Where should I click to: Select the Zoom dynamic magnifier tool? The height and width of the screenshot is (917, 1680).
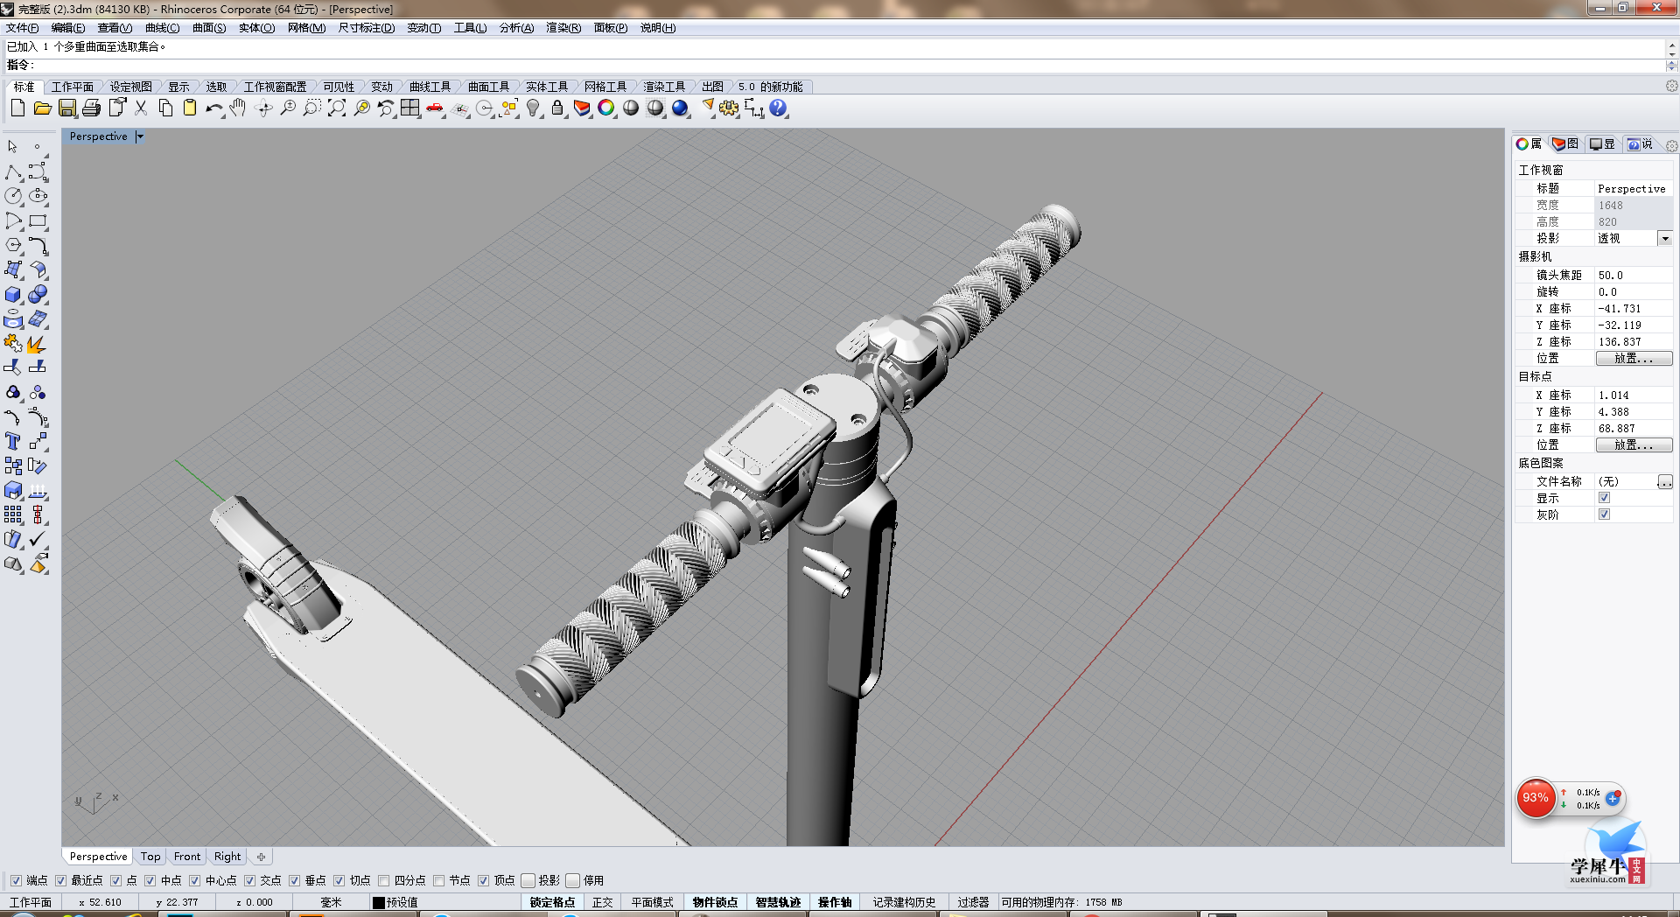287,108
